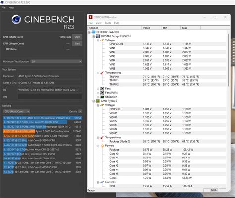
Task: Collapse the BIOSTAR Group B350GTN node
Action: click(94, 36)
